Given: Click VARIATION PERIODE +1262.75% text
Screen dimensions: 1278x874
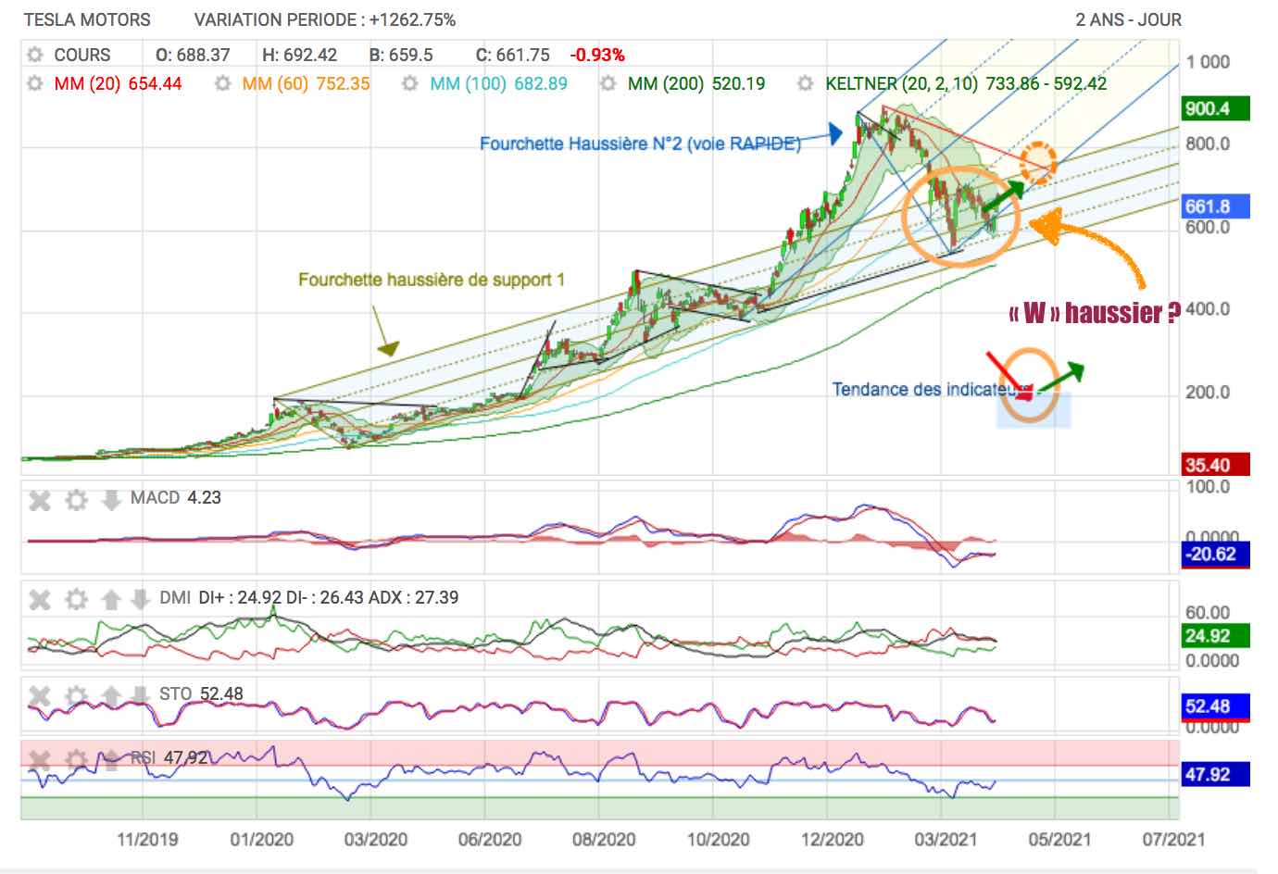Looking at the screenshot, I should point(325,19).
